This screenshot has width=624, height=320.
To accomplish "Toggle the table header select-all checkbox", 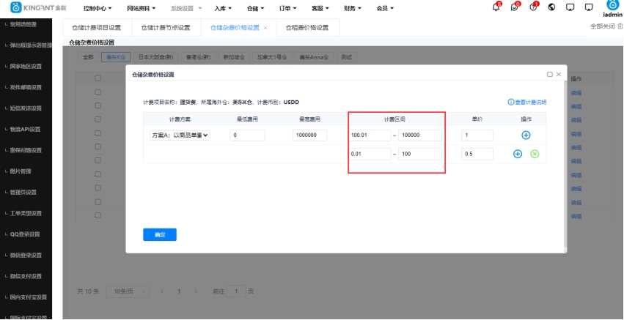I will (98, 78).
